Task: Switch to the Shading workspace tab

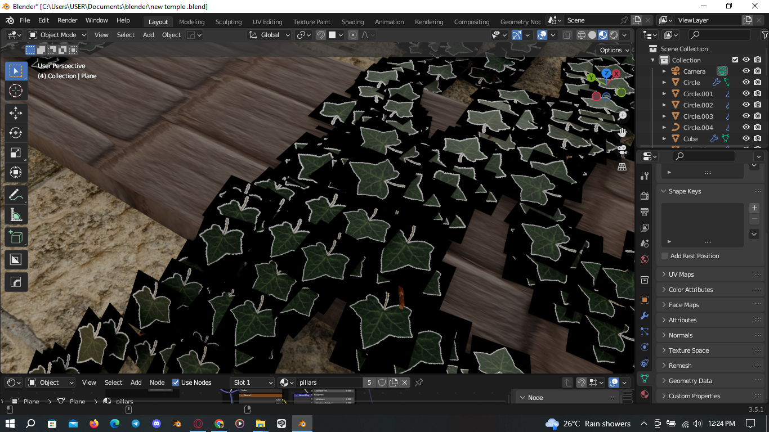Action: point(352,22)
